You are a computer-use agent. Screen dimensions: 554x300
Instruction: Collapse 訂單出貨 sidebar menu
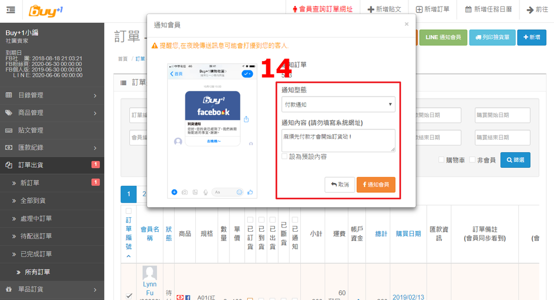tap(52, 165)
